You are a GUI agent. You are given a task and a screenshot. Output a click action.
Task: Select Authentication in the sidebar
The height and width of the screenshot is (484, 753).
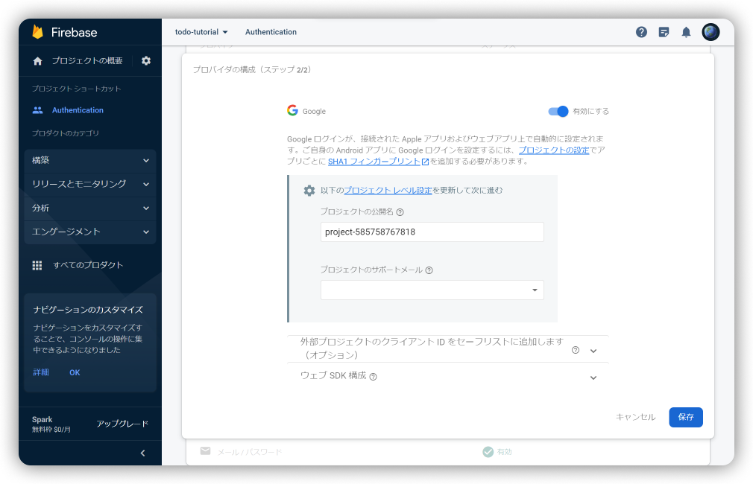78,110
